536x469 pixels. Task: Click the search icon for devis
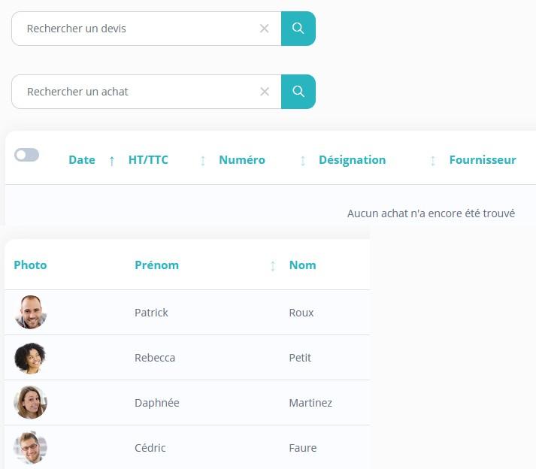click(x=298, y=29)
